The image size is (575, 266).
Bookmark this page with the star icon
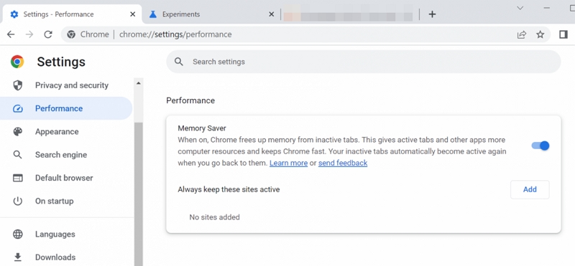coord(540,34)
